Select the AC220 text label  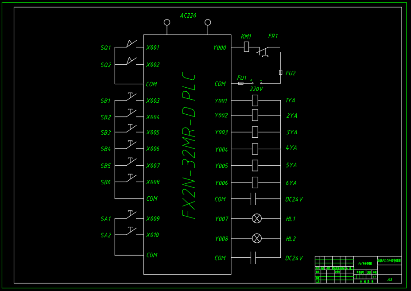click(188, 16)
